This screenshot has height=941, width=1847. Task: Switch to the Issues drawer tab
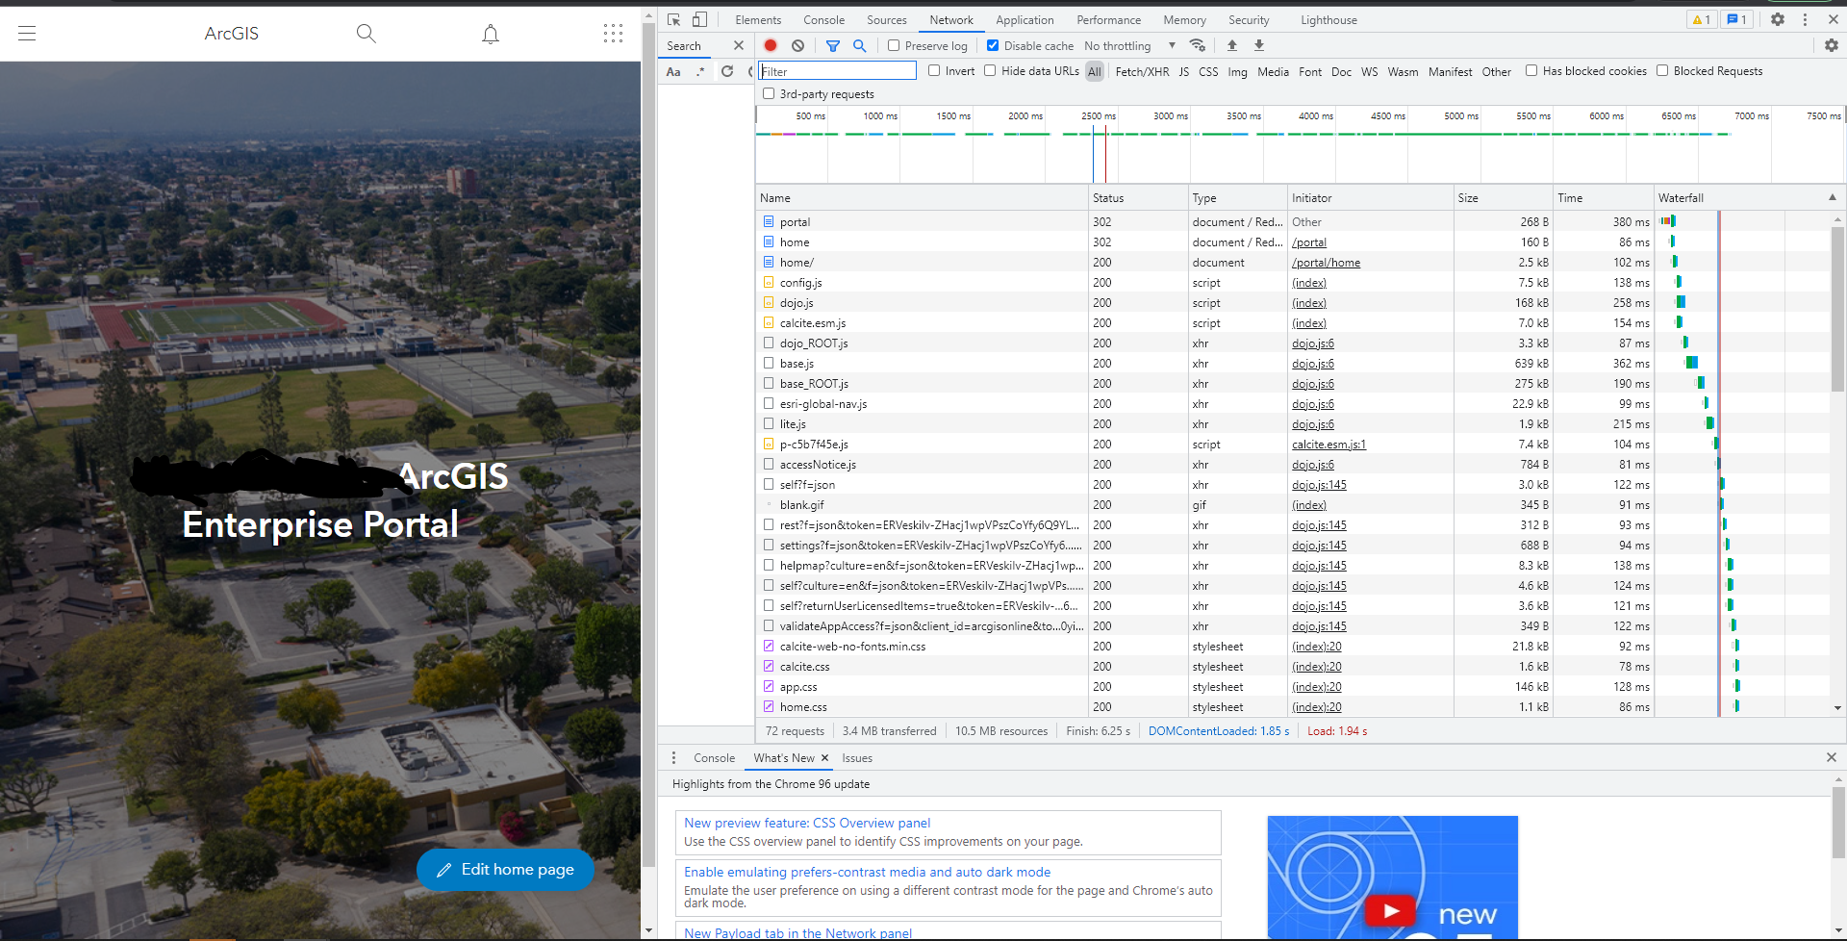coord(857,758)
